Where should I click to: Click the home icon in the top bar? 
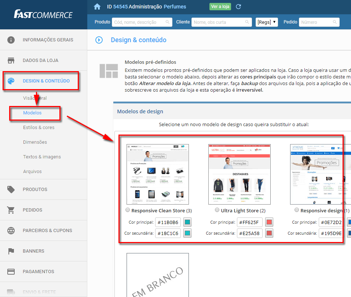[x=97, y=7]
